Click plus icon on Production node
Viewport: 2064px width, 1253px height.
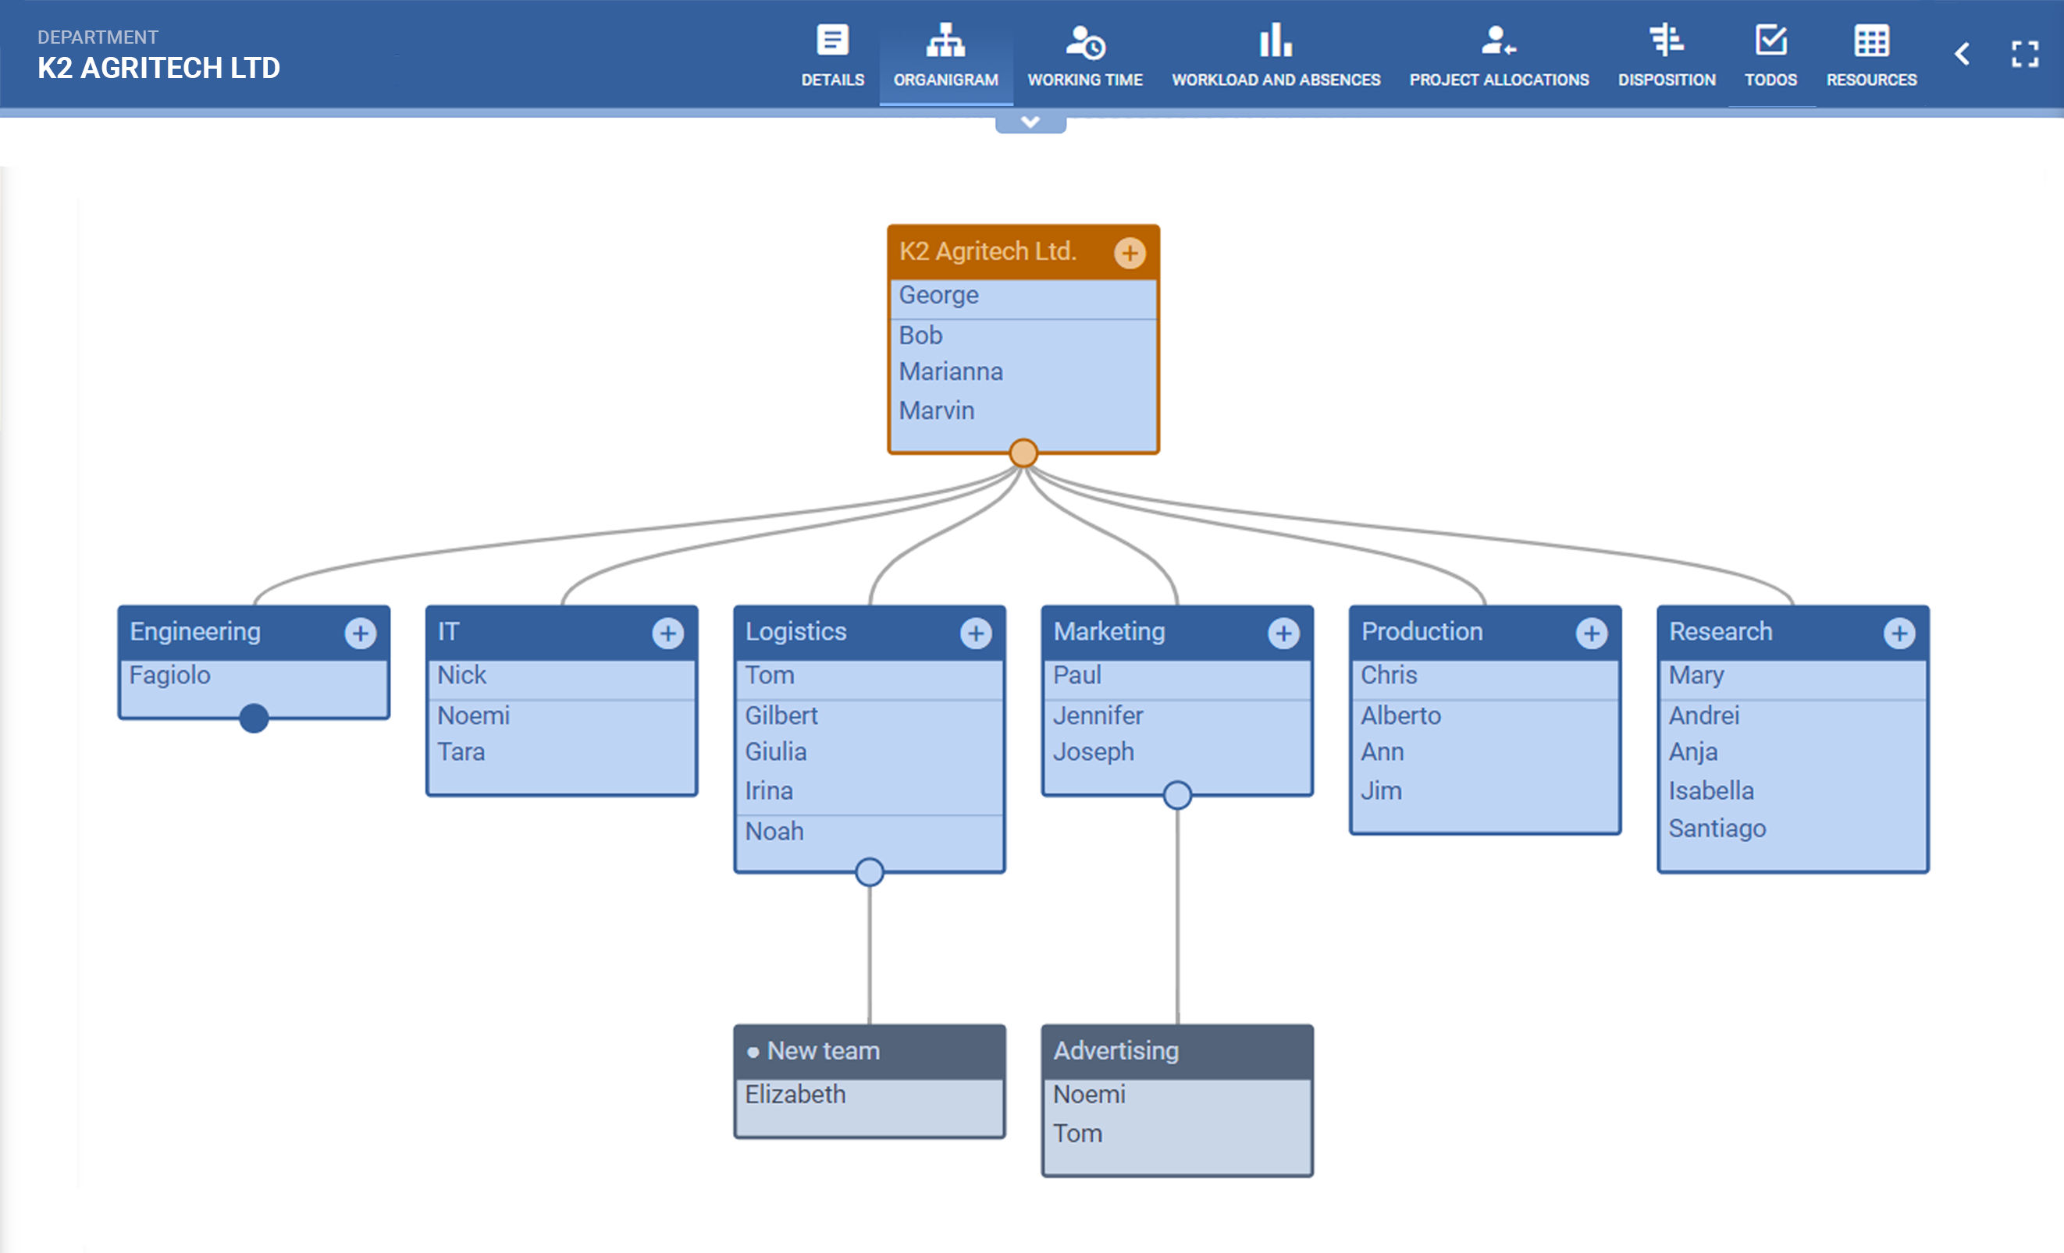coord(1592,634)
